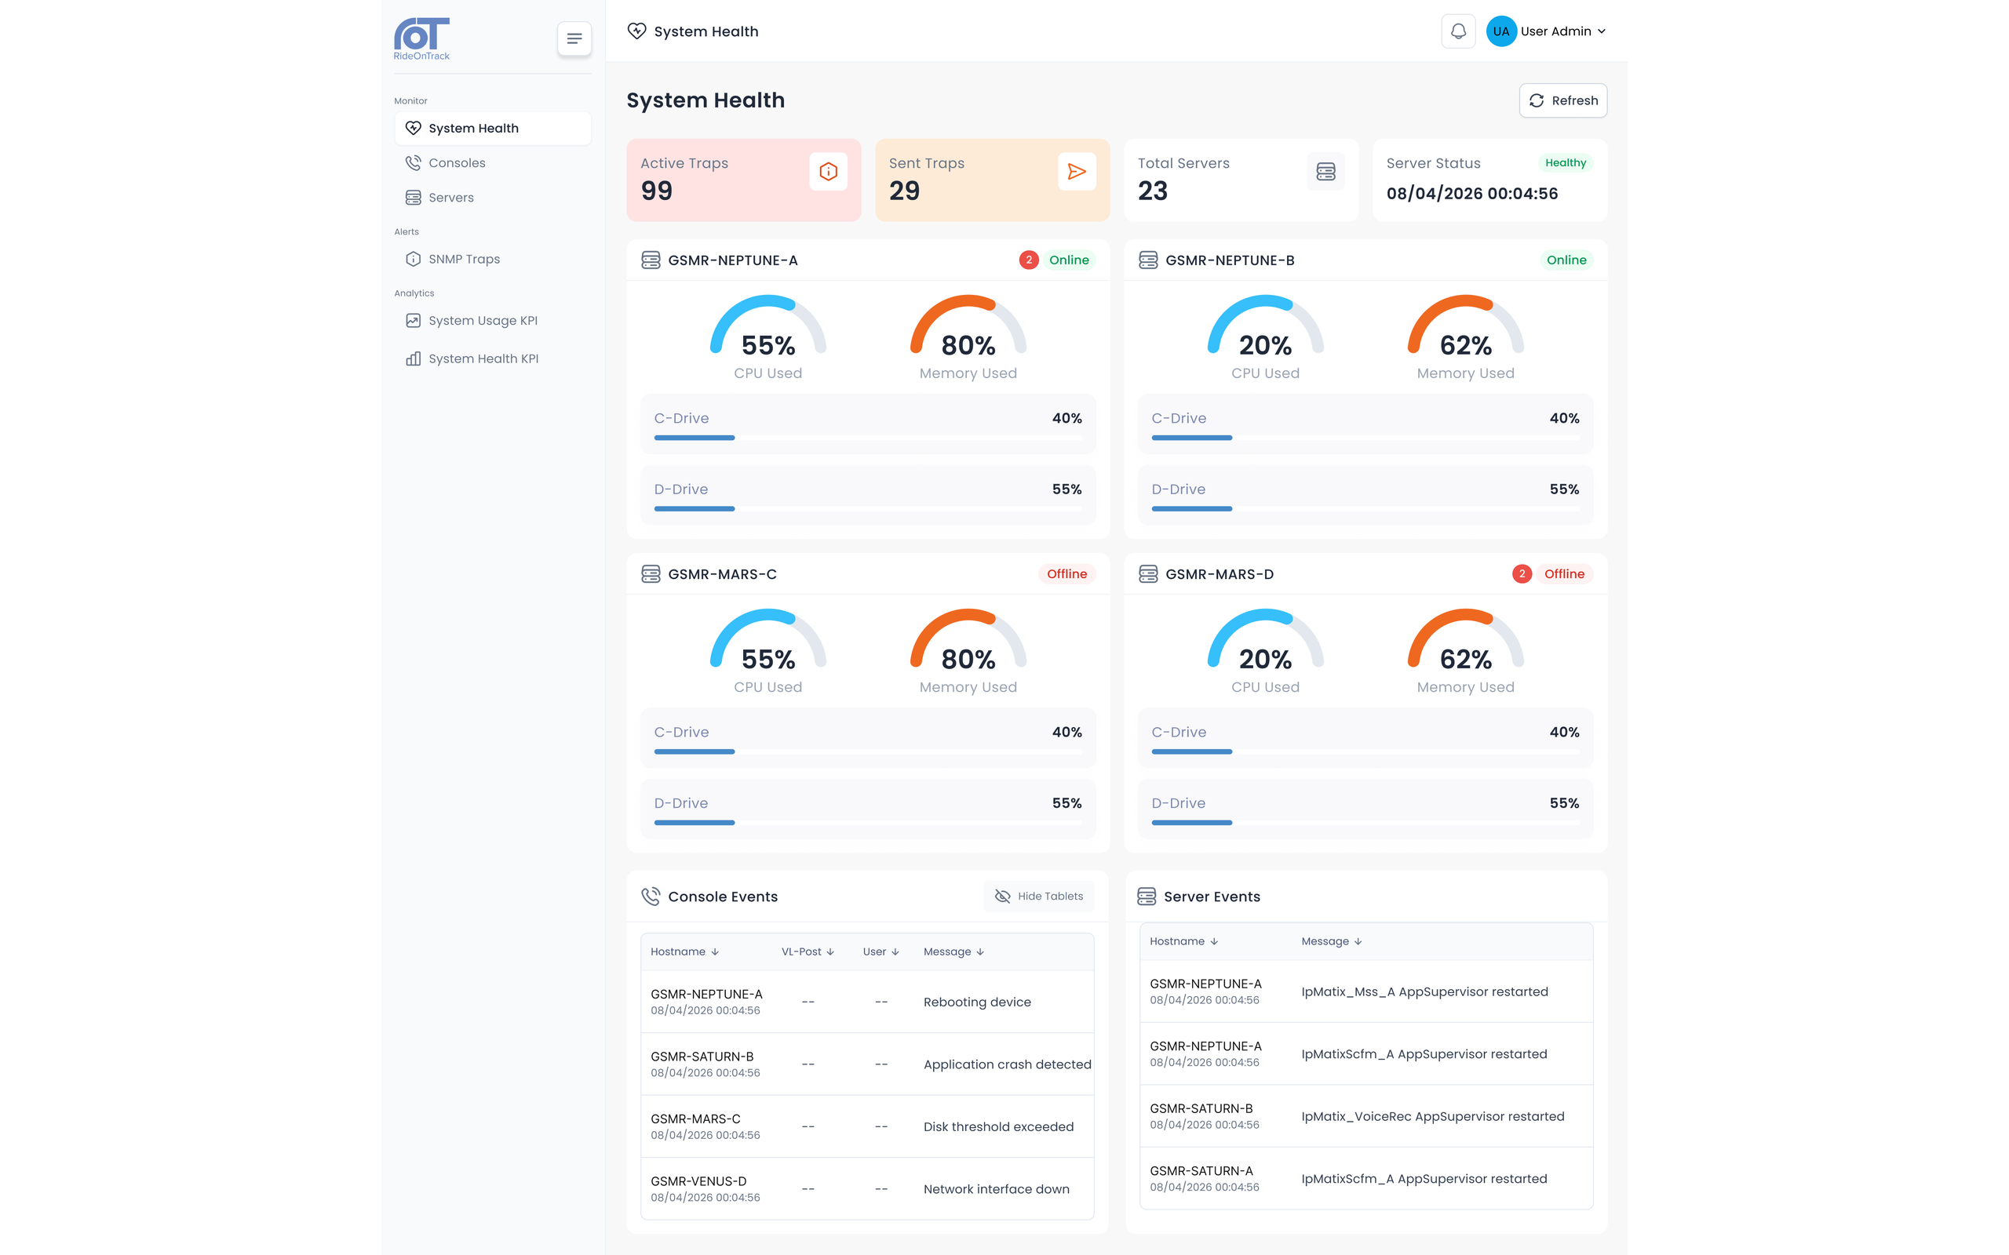Click the GSMR-MARS-D server icon
Viewport: 2009px width, 1255px height.
coord(1148,574)
